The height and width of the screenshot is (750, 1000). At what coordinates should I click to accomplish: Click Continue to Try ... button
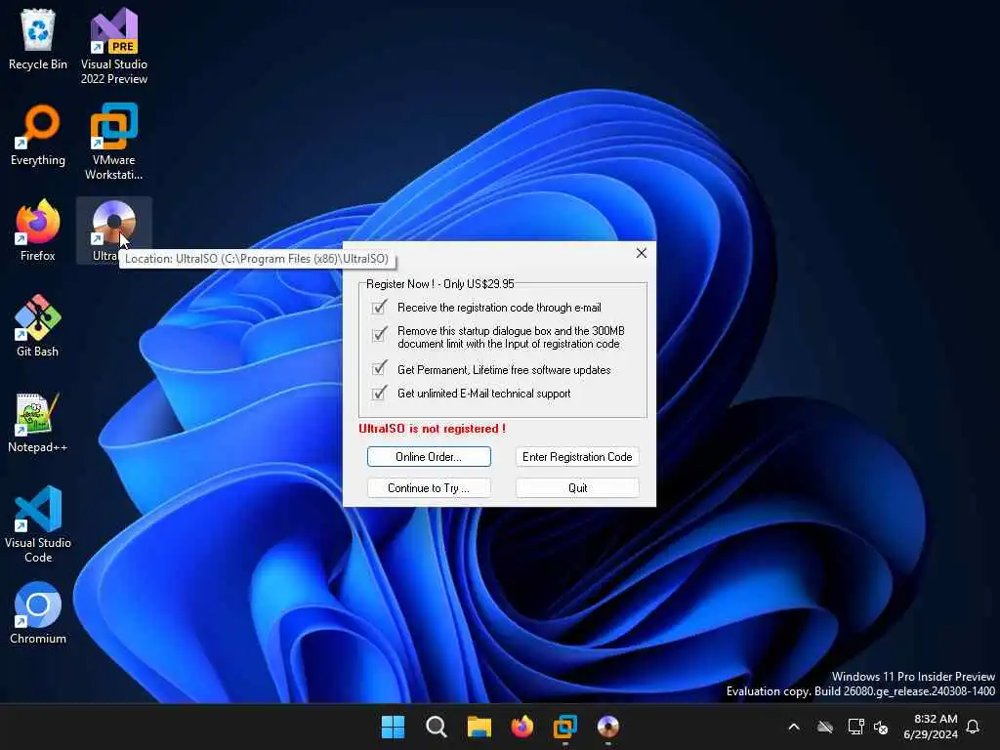pyautogui.click(x=429, y=488)
